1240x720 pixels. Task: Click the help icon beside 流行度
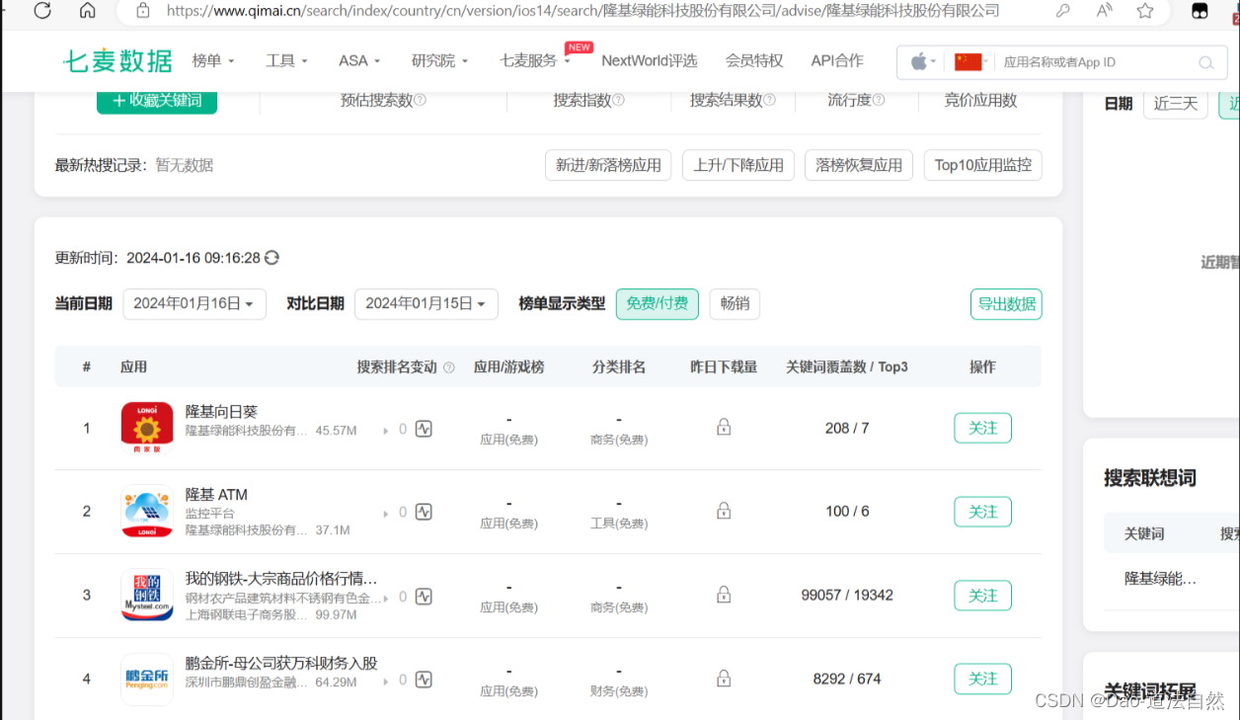(x=879, y=100)
